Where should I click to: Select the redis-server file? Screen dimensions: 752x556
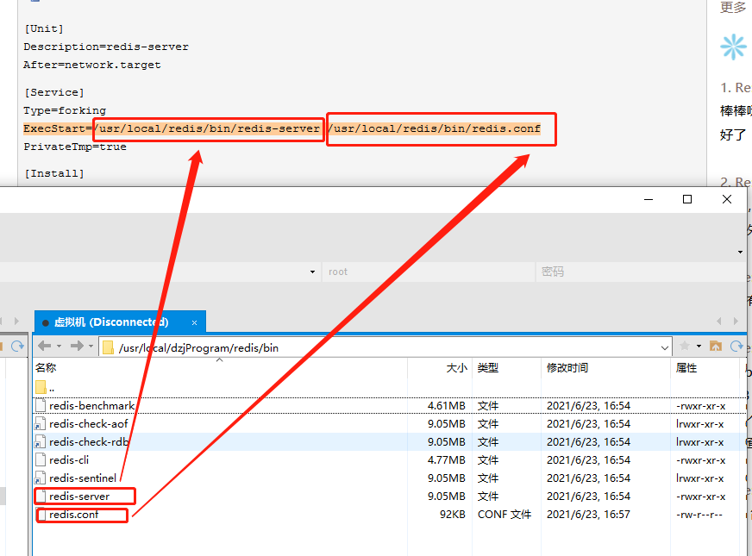[79, 497]
